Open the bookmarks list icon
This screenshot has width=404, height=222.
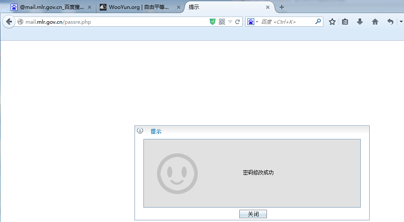tap(345, 22)
